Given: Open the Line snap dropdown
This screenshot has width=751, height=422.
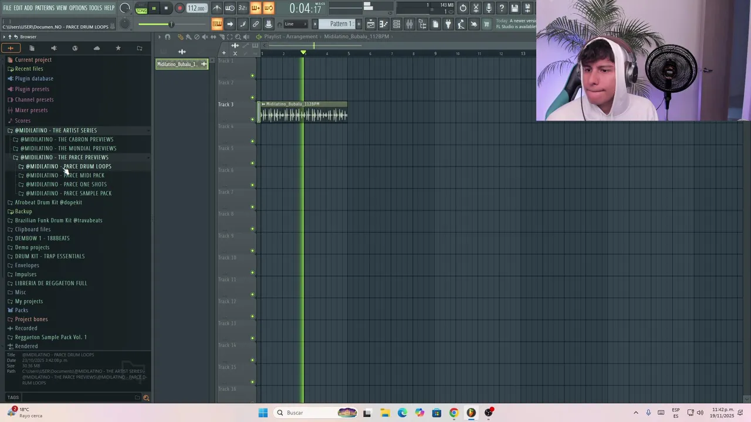Looking at the screenshot, I should [x=296, y=24].
